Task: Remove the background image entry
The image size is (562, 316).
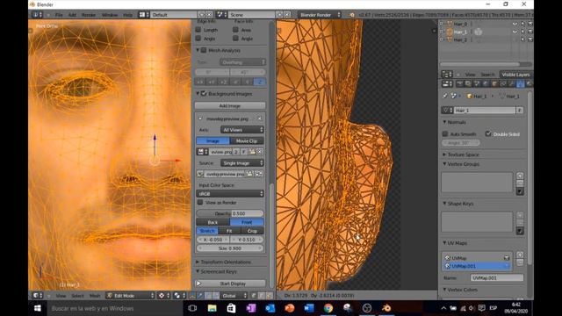Action: (x=260, y=118)
